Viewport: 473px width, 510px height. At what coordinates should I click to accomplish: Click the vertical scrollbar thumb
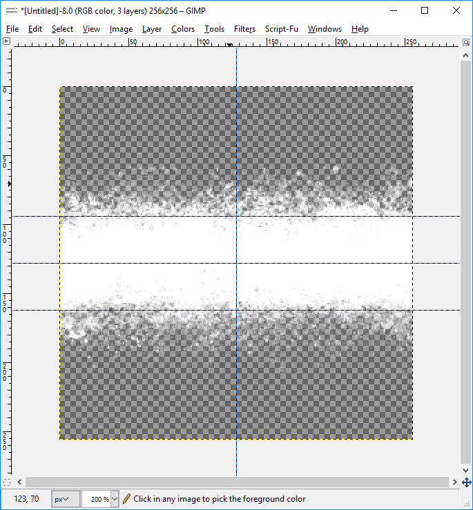click(x=465, y=263)
